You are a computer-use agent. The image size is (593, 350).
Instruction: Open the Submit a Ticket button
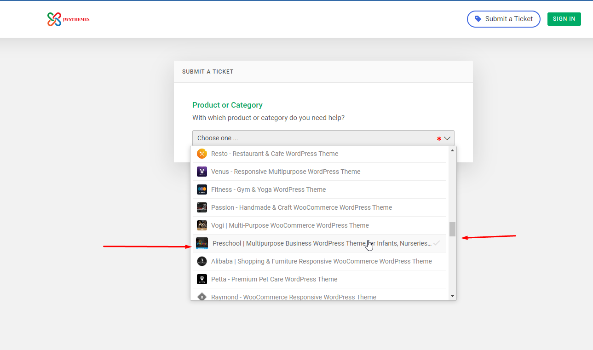pyautogui.click(x=504, y=19)
